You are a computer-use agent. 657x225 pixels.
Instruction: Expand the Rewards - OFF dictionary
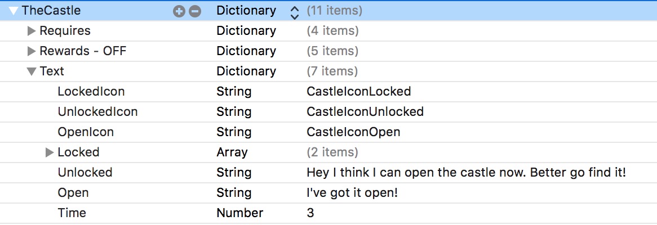32,51
